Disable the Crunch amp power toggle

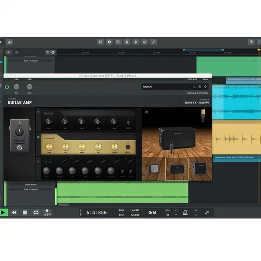click(x=38, y=137)
